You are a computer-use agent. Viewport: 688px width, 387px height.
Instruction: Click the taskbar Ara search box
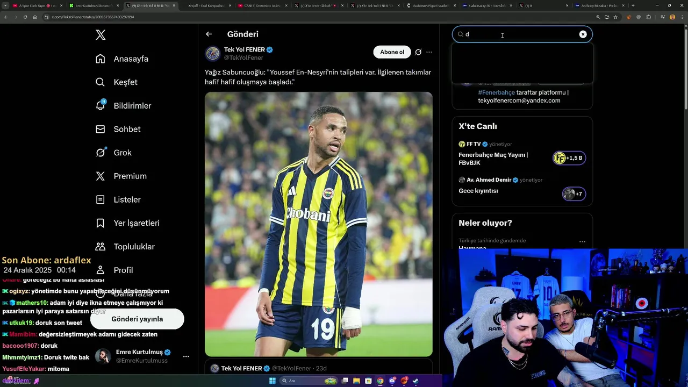tap(309, 381)
